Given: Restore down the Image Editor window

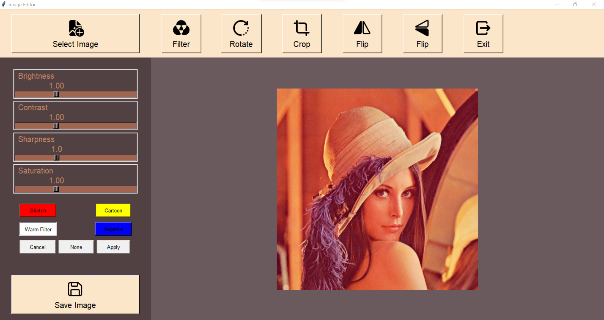Looking at the screenshot, I should (575, 4).
